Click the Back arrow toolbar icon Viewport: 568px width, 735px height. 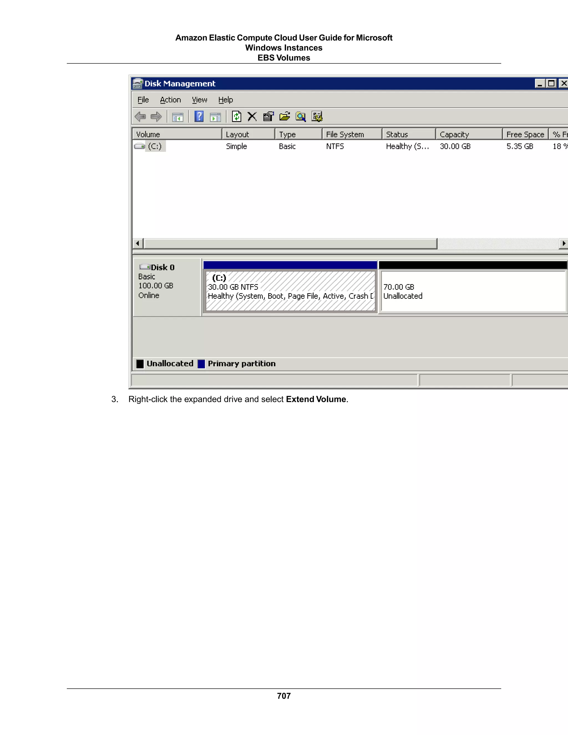(x=140, y=117)
